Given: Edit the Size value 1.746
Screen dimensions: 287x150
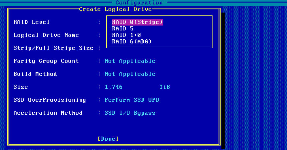Looking at the screenshot, I should tap(113, 87).
